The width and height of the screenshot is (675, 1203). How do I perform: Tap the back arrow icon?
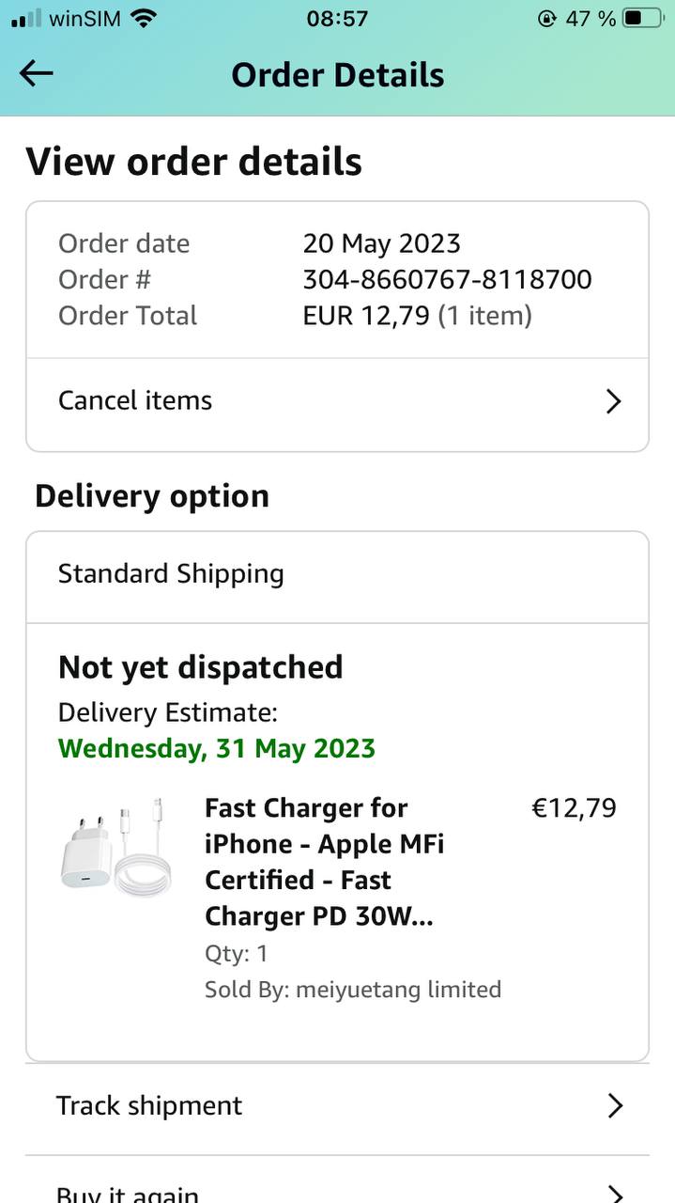37,74
